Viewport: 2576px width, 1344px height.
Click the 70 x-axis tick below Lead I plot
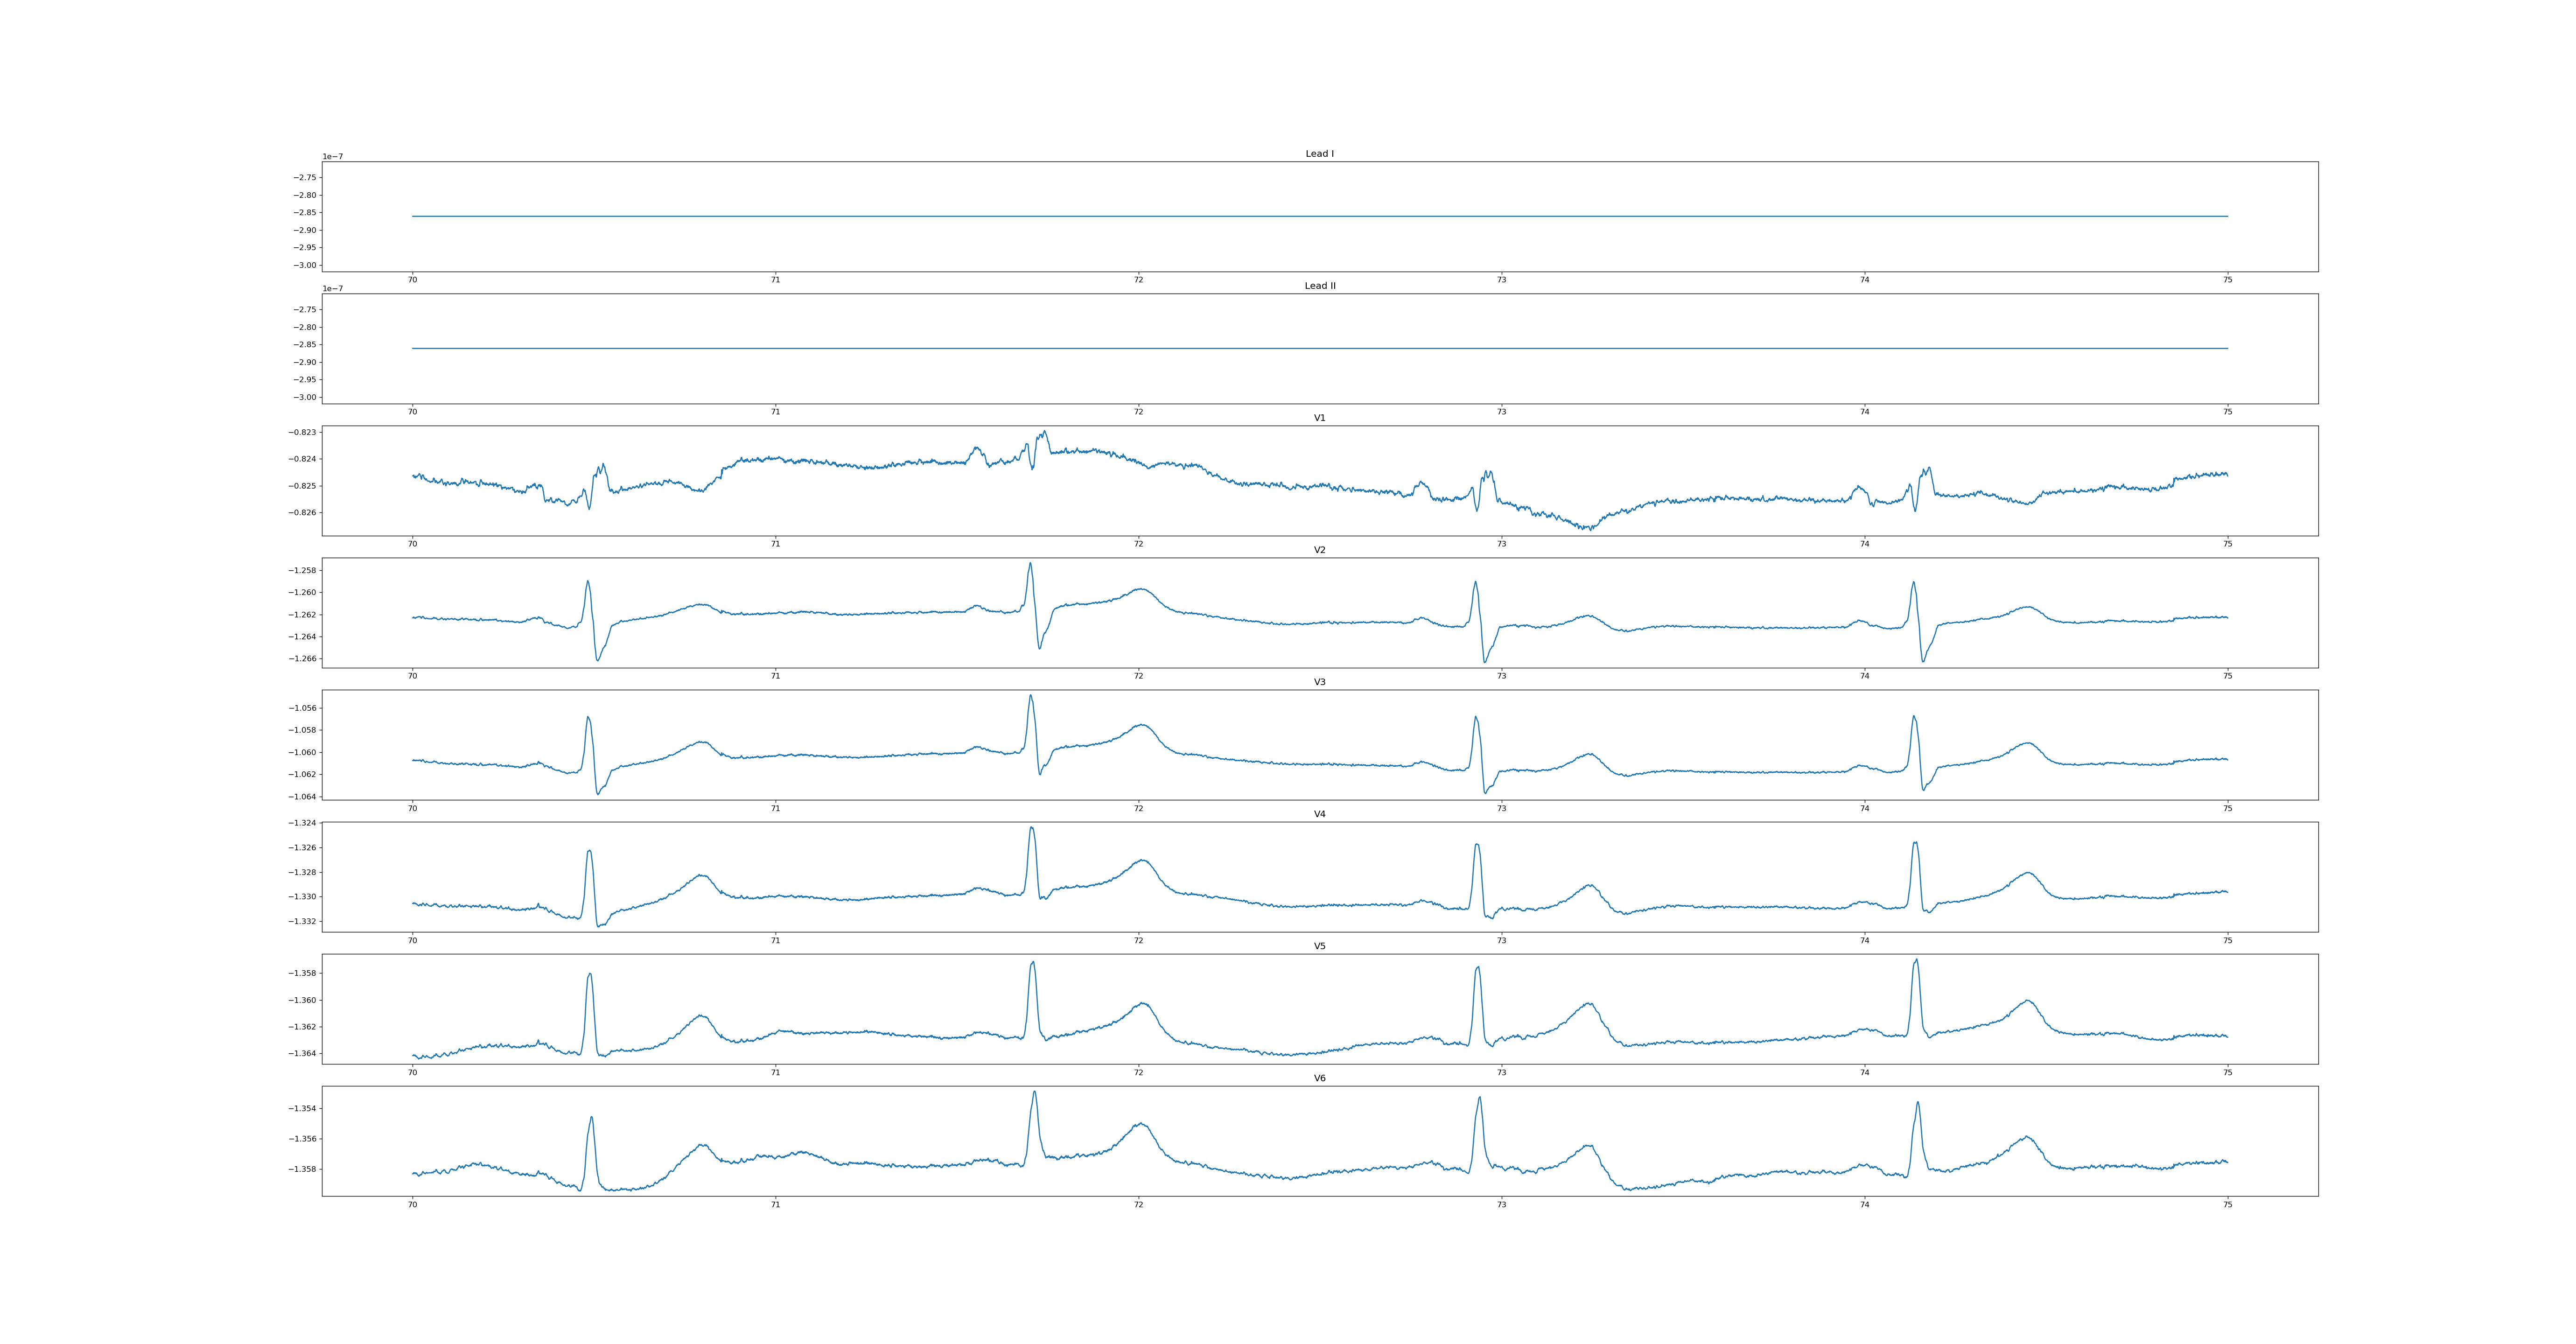coord(412,280)
